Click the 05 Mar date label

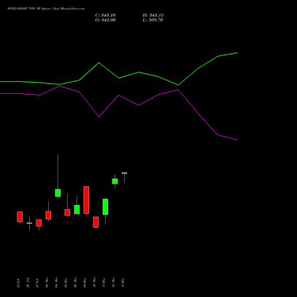(x=66, y=283)
